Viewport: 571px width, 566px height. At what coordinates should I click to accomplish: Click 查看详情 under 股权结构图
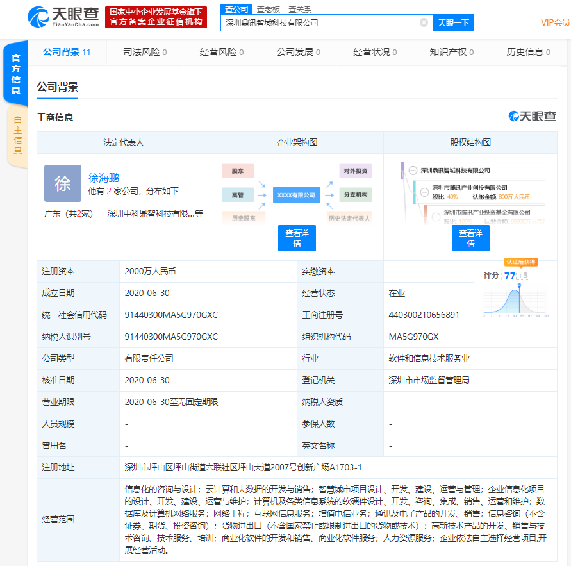(470, 238)
